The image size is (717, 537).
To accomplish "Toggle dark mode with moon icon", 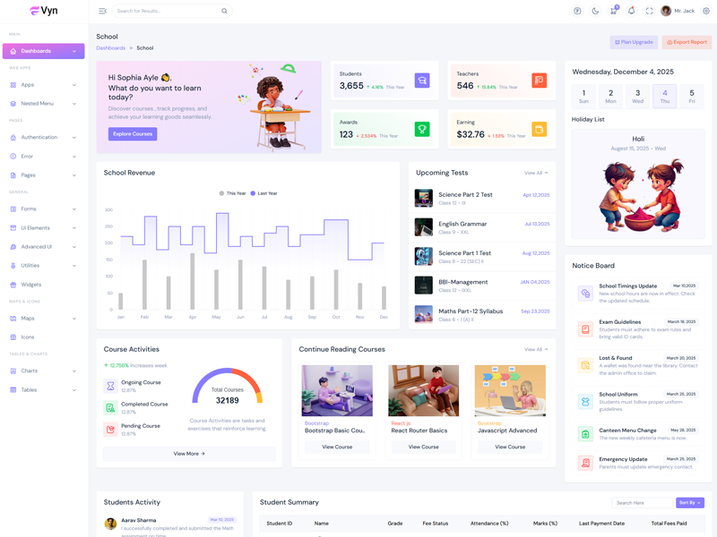I will coord(595,11).
